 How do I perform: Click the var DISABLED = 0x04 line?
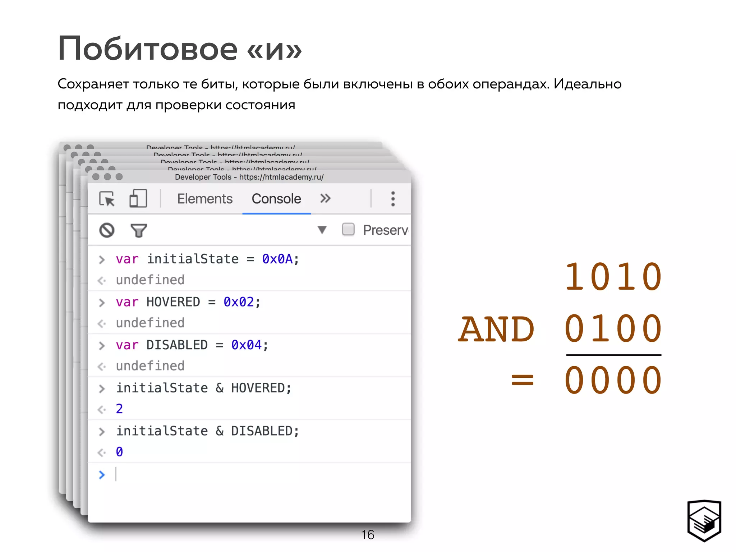[192, 345]
